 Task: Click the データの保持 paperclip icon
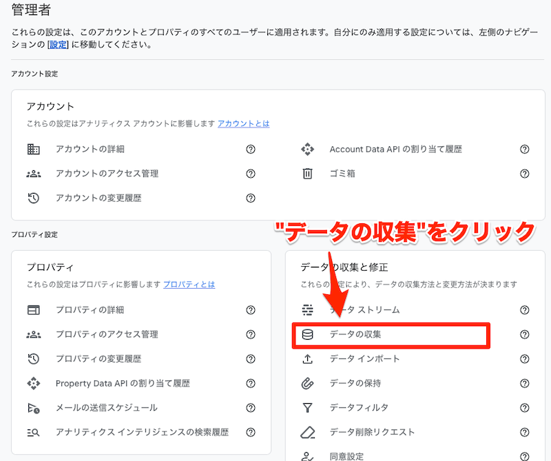[307, 383]
